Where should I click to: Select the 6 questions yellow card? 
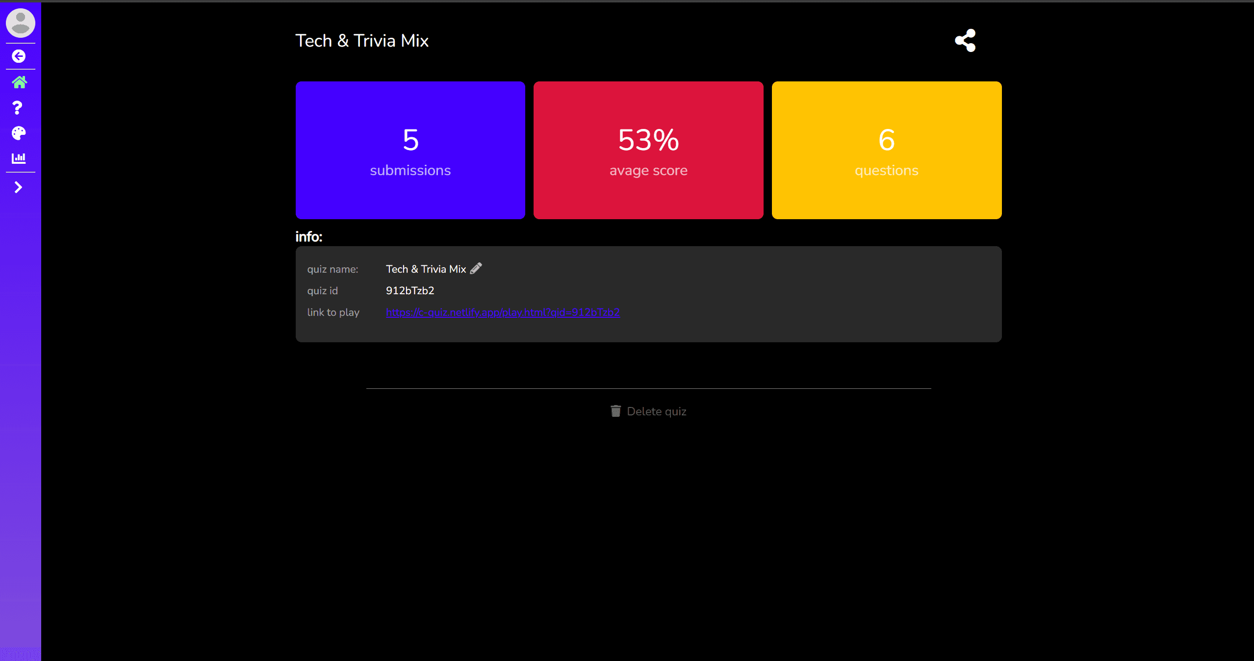[x=887, y=150]
